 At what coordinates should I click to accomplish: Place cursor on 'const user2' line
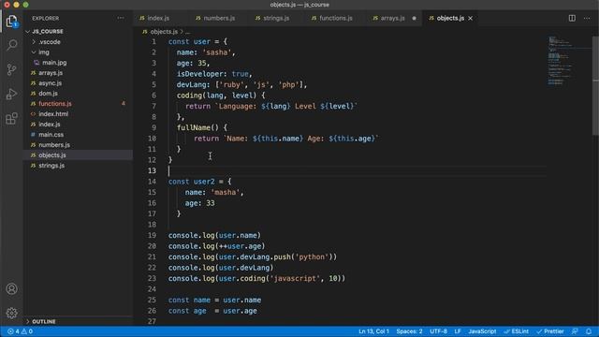coord(199,182)
